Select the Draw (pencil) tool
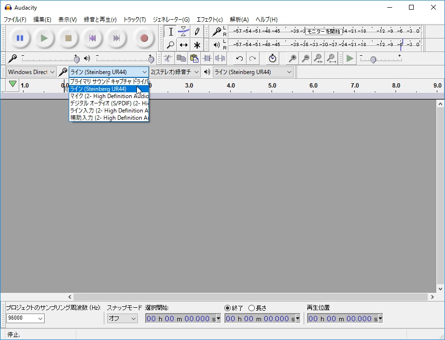 point(197,32)
